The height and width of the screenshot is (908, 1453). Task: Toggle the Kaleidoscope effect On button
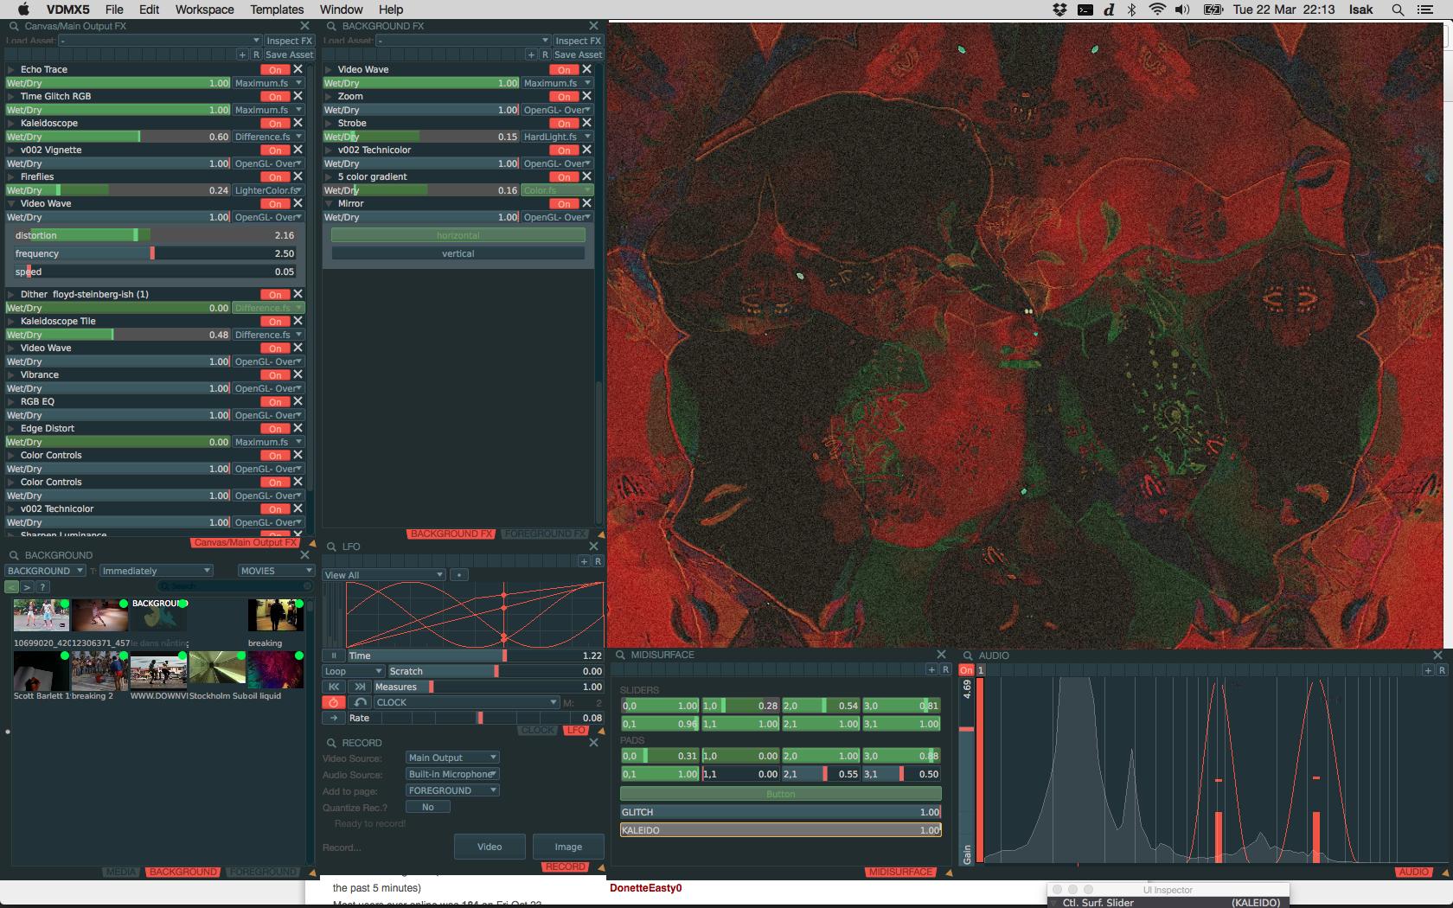point(274,124)
